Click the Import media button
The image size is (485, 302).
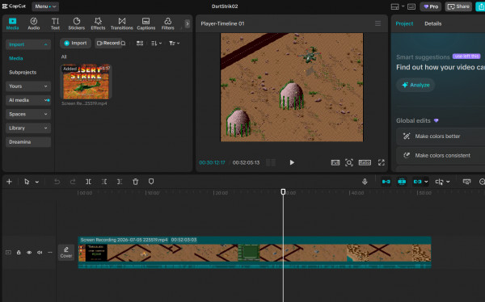coord(75,43)
